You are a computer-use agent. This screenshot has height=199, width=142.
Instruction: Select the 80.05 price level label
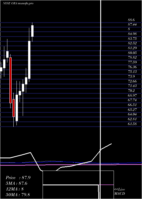point(132,53)
